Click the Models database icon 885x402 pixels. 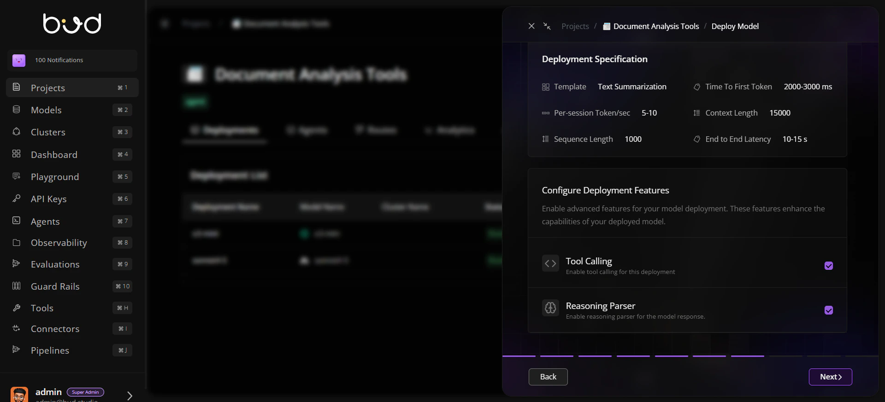tap(16, 110)
